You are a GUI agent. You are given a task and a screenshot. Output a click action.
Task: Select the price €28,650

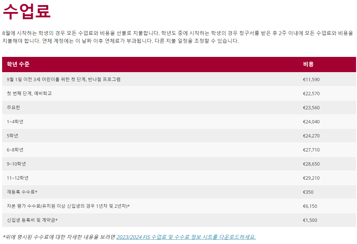[311, 164]
